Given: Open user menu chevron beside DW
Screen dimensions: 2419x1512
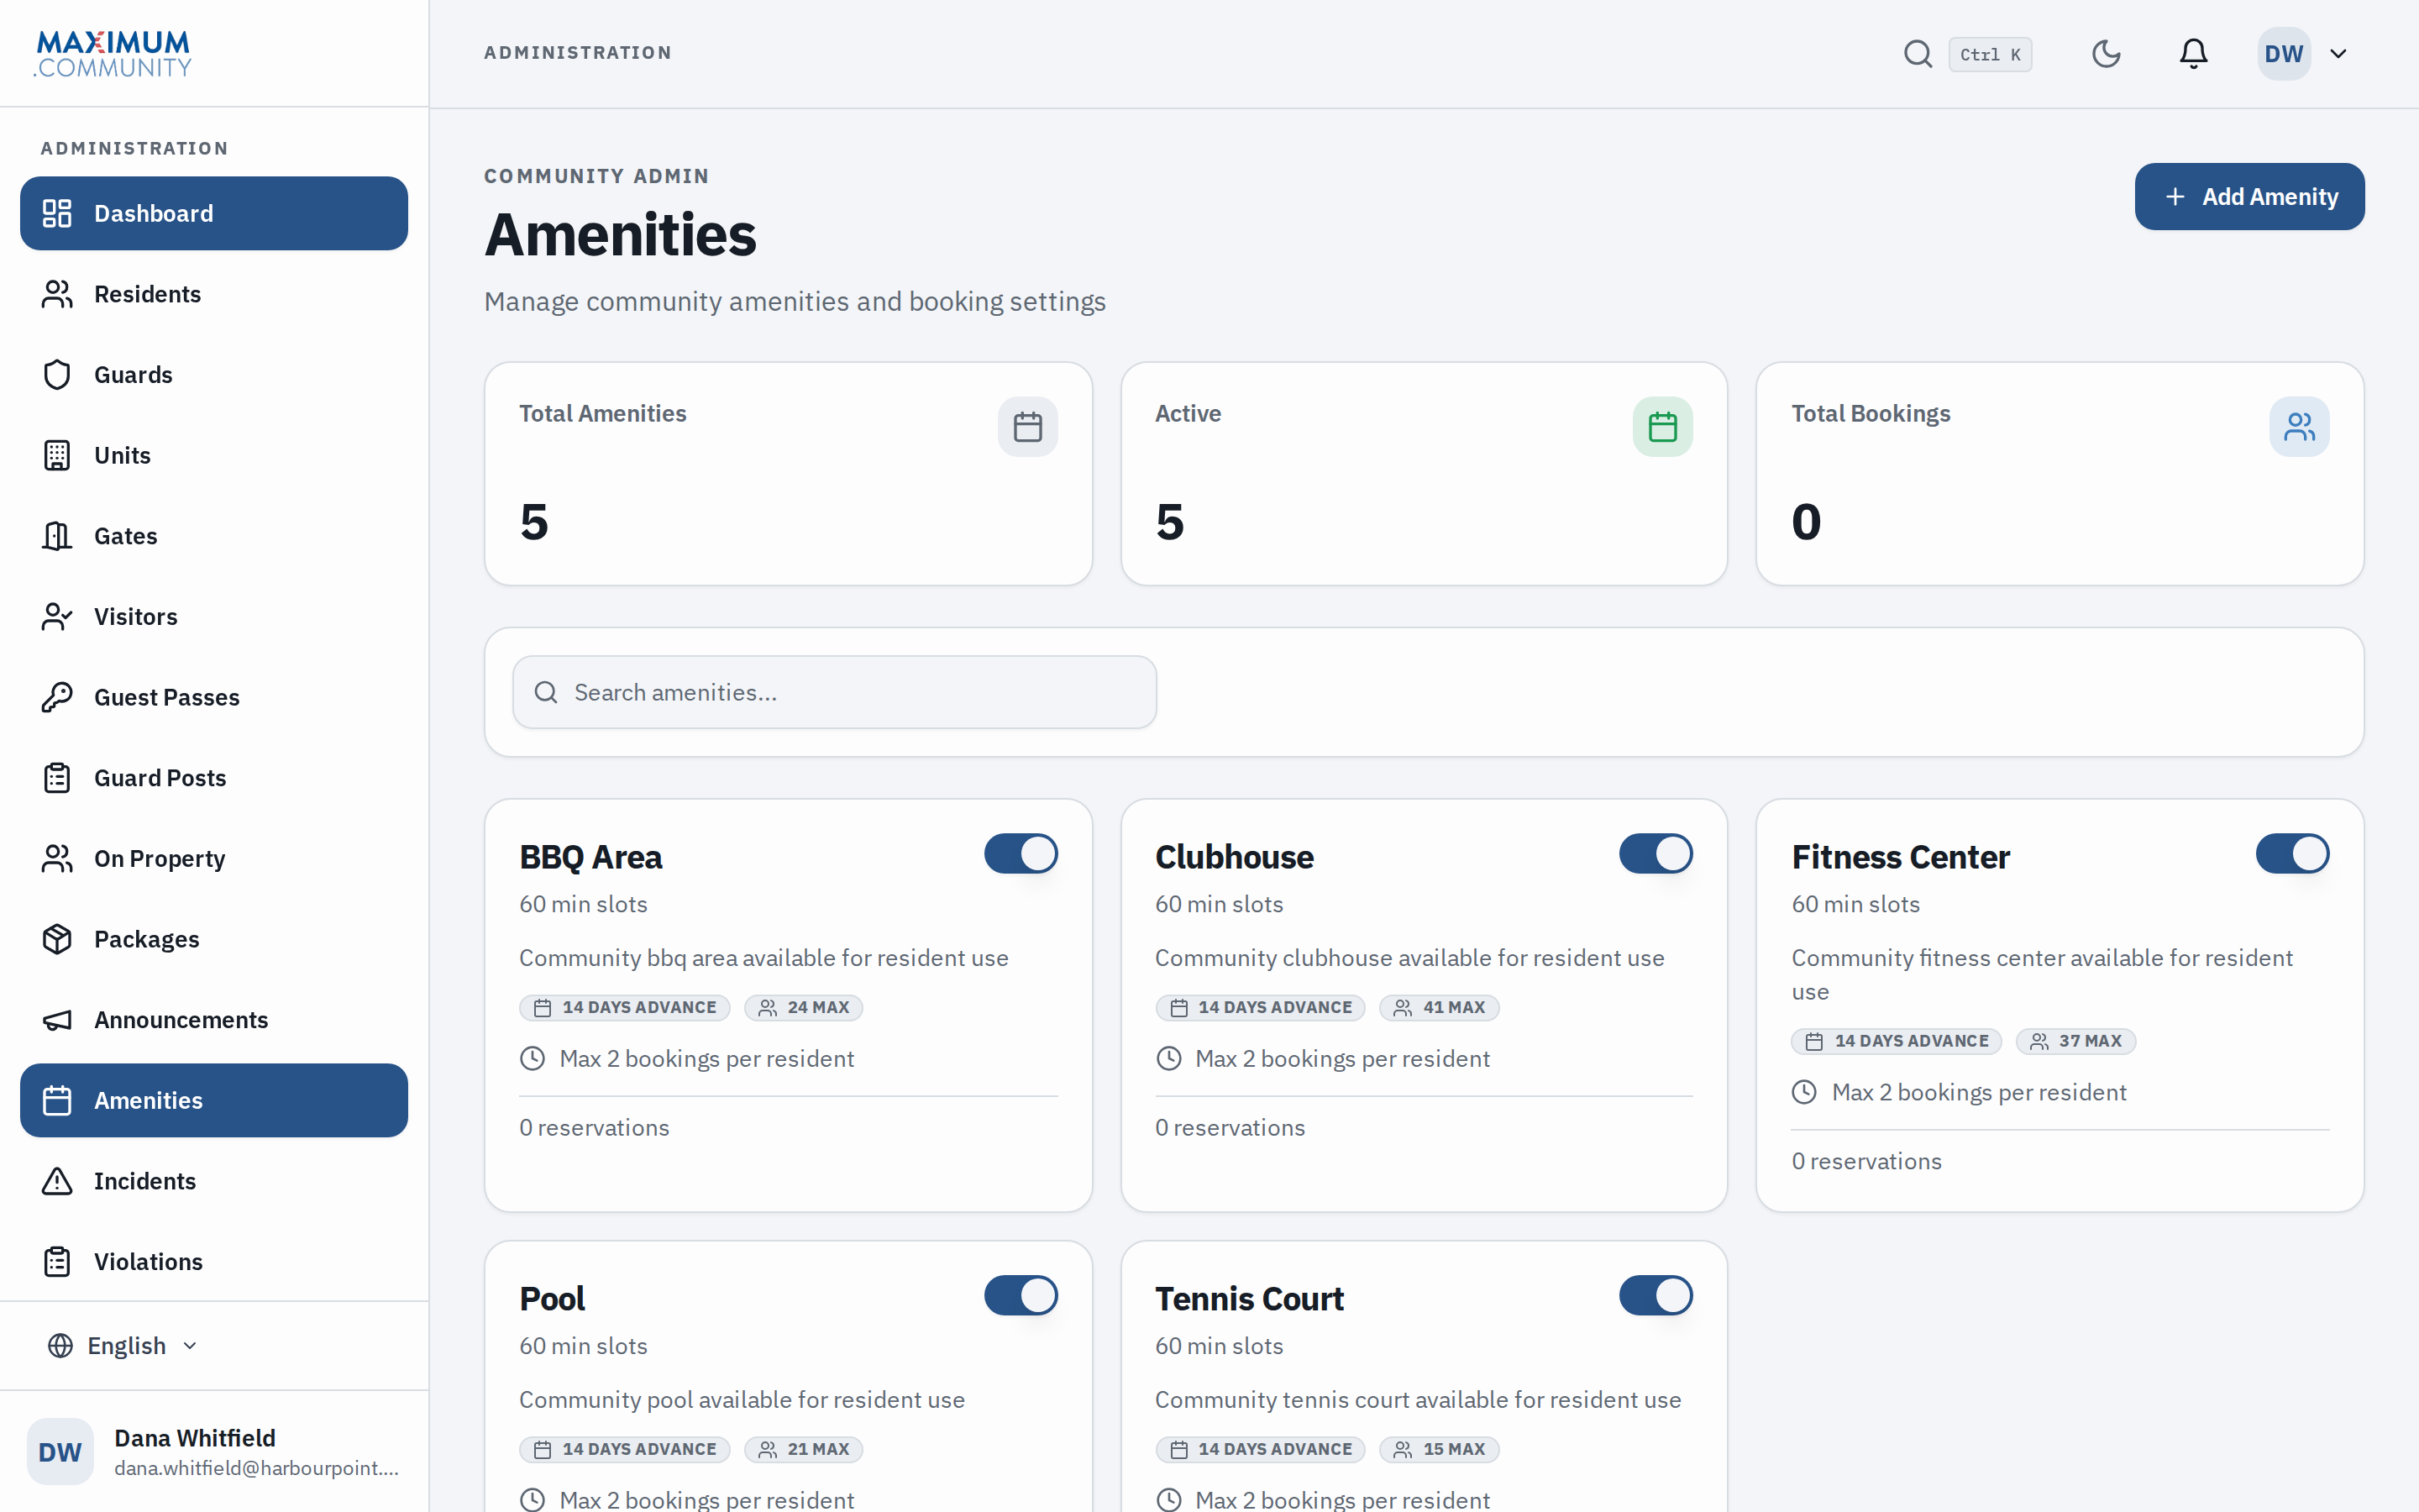Looking at the screenshot, I should tap(2338, 54).
